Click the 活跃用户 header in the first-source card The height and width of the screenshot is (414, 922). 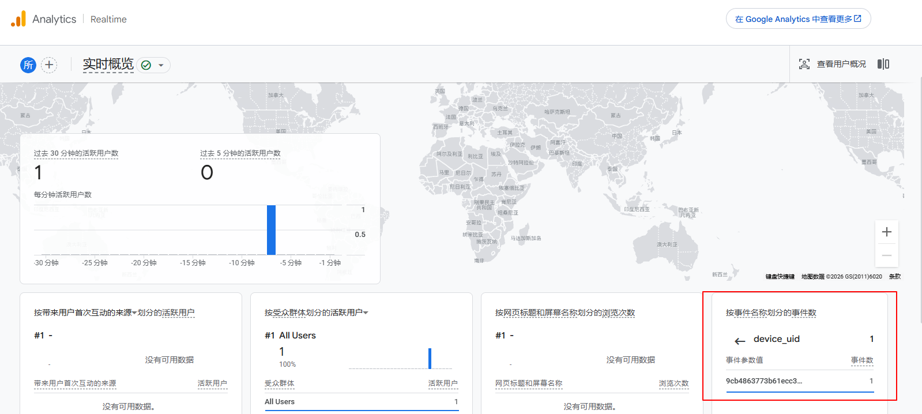(212, 383)
